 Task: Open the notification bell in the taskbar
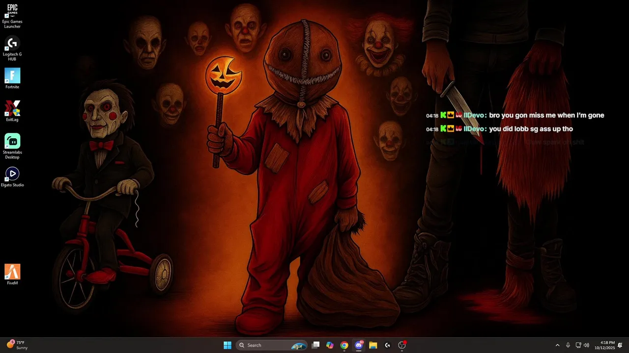(x=620, y=345)
